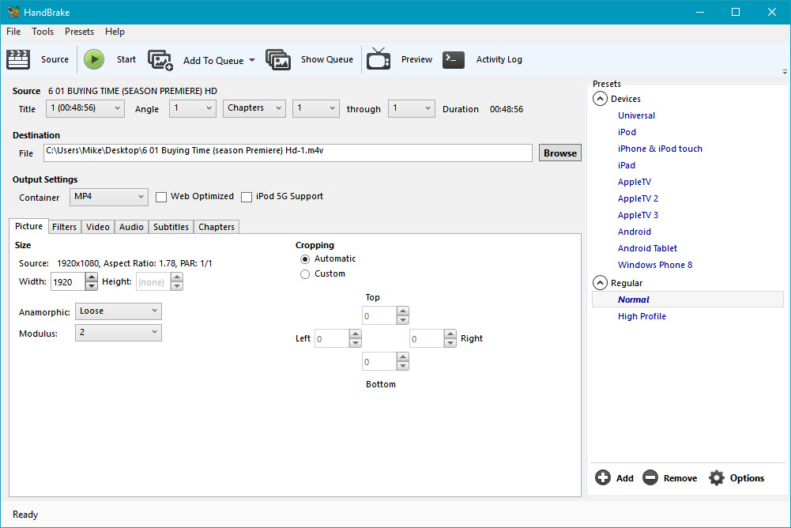This screenshot has height=528, width=791.
Task: Open the Chapters mode dropdown
Action: (x=254, y=108)
